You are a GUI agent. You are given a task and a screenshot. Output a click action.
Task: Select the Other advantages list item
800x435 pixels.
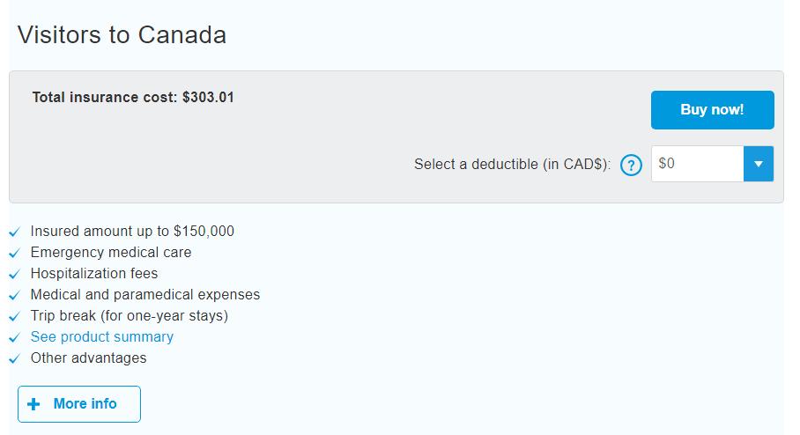pyautogui.click(x=88, y=358)
